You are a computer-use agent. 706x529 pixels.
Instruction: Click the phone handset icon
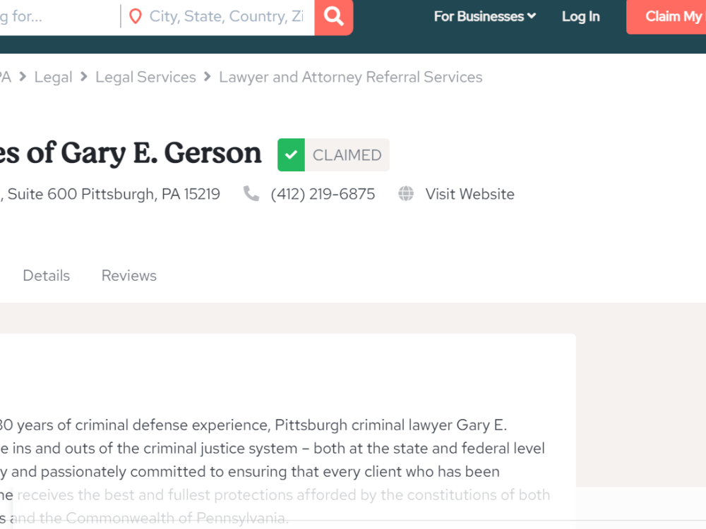[x=251, y=193]
